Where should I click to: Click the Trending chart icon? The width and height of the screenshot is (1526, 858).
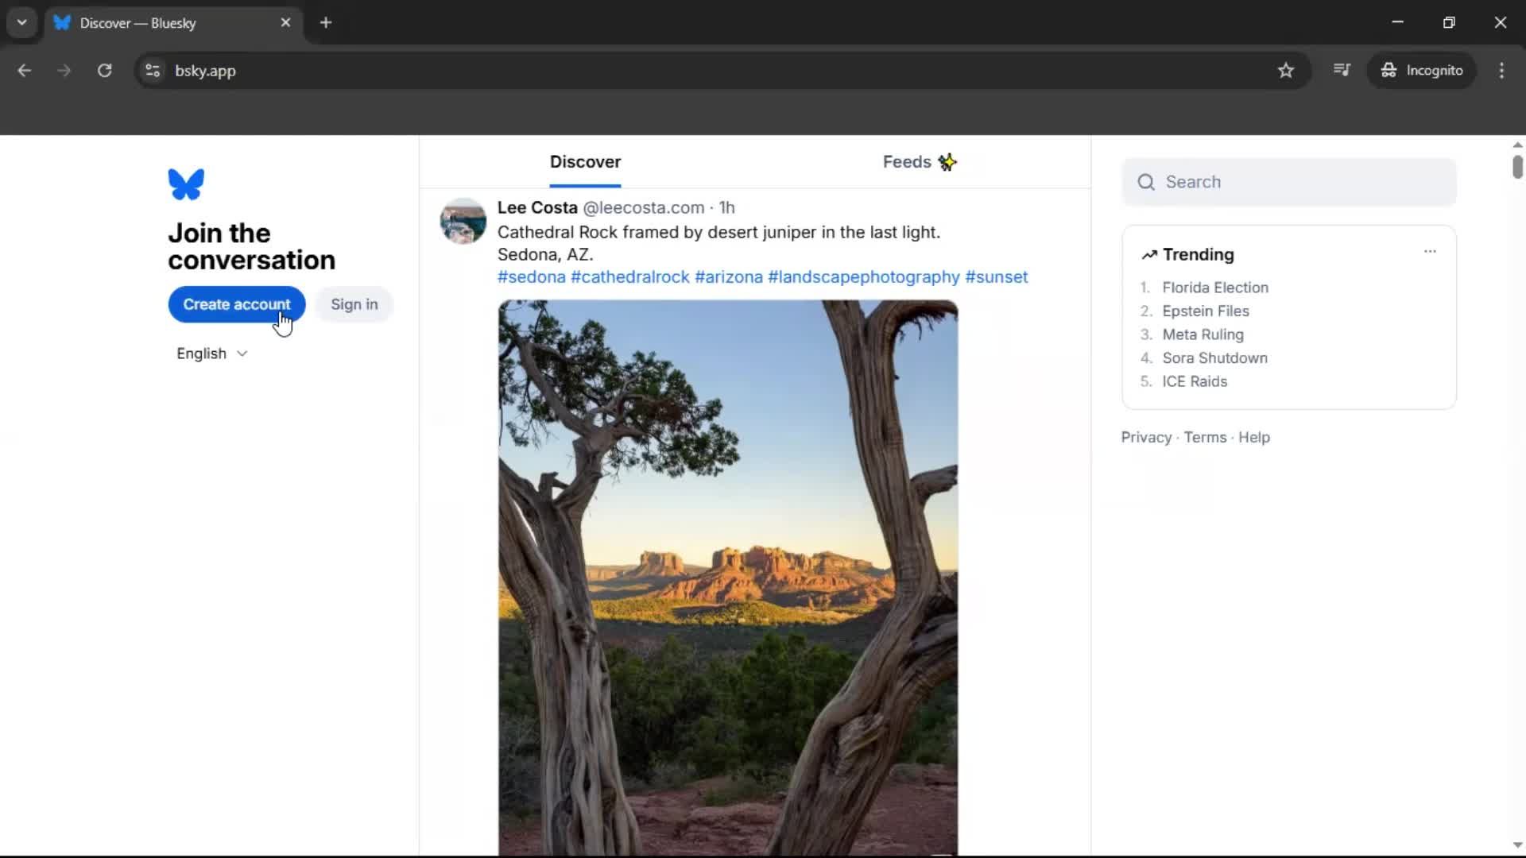1149,255
